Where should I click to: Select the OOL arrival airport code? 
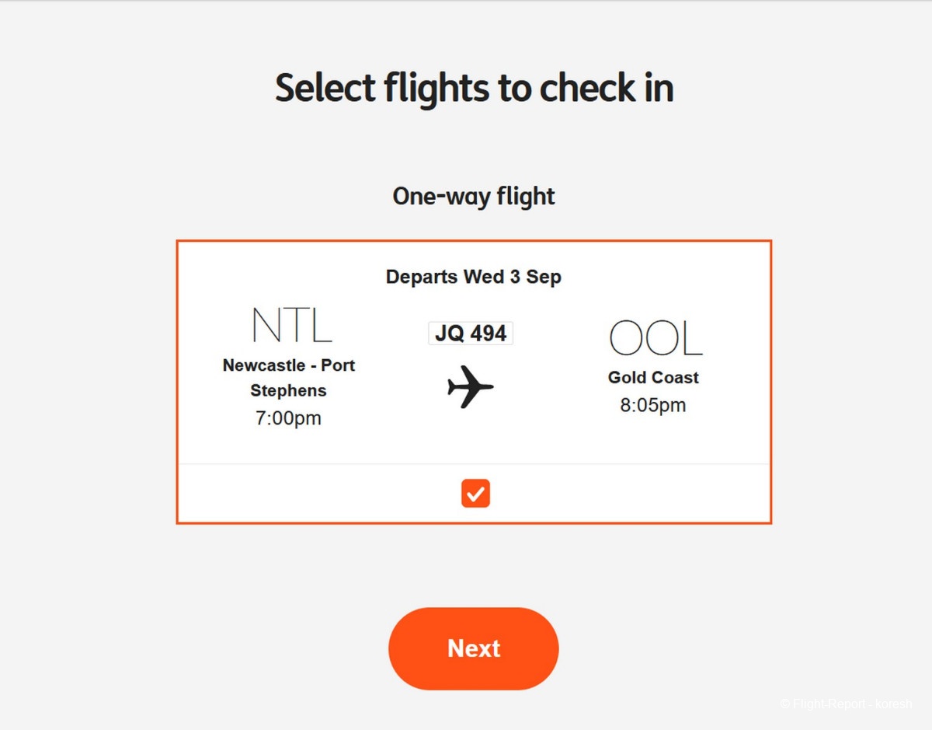pyautogui.click(x=656, y=338)
